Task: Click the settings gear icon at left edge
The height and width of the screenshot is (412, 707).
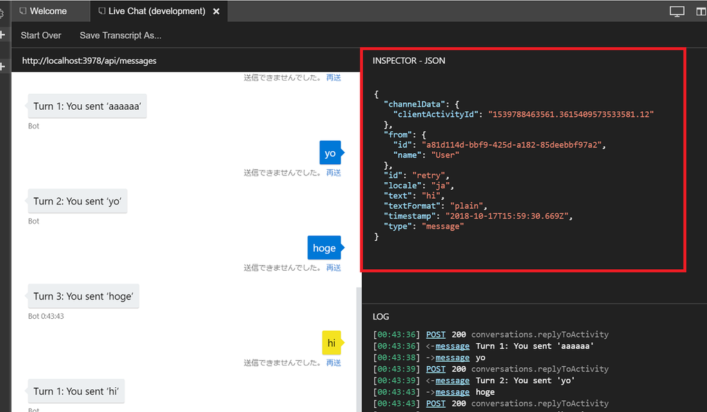Action: [x=1, y=14]
